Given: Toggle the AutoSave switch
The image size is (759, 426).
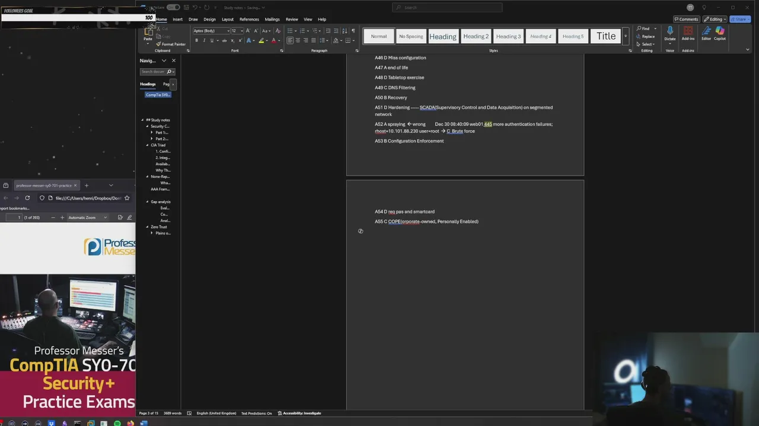Looking at the screenshot, I should coord(173,7).
